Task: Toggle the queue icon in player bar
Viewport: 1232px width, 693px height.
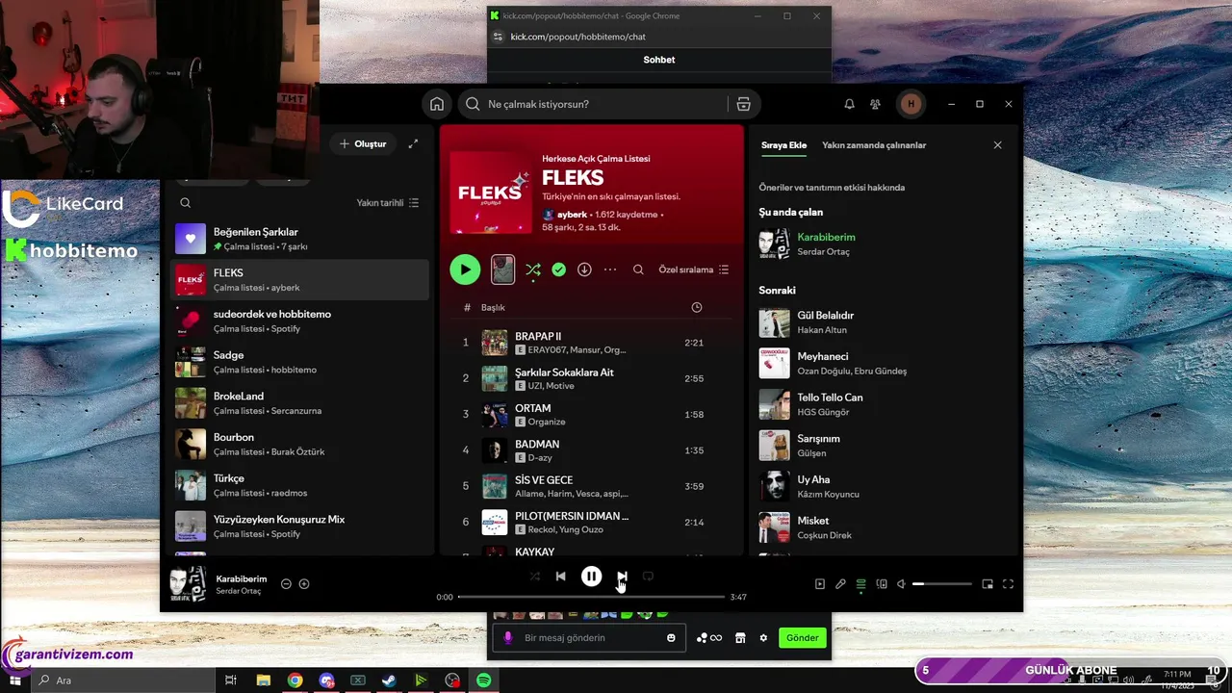Action: pos(860,584)
